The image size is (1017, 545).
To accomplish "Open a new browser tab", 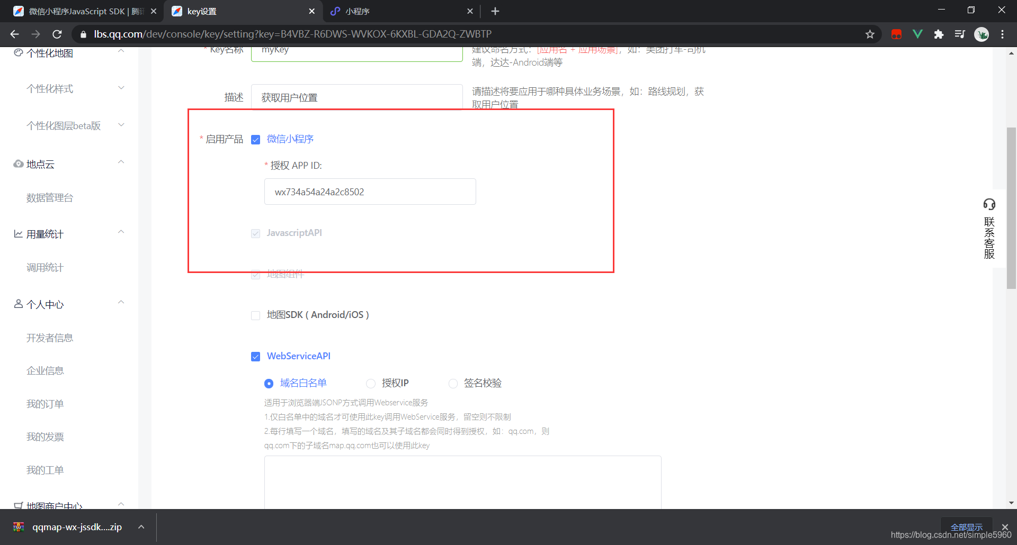I will click(495, 11).
